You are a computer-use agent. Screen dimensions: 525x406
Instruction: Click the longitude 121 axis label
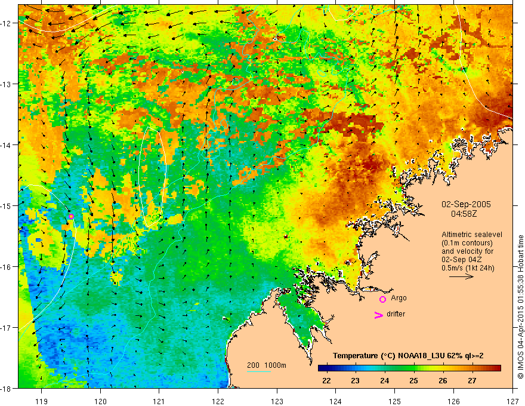pyautogui.click(x=159, y=401)
